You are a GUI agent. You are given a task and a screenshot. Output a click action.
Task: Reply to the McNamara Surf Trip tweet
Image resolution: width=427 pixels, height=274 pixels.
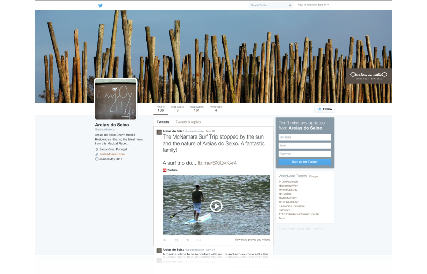(x=165, y=240)
